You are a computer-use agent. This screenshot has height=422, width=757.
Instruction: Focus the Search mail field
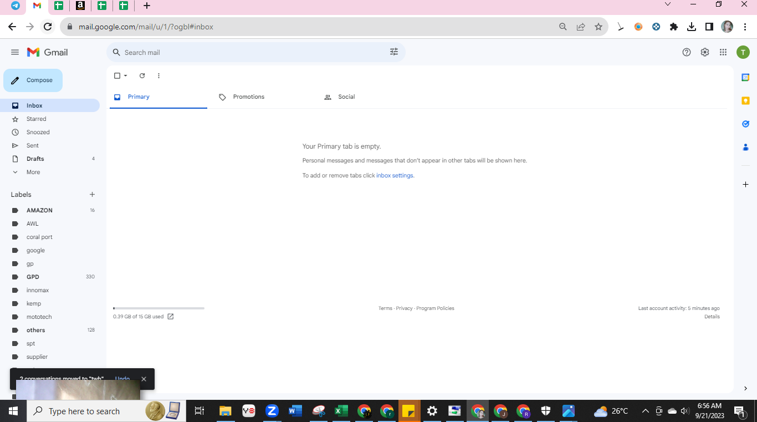click(255, 53)
